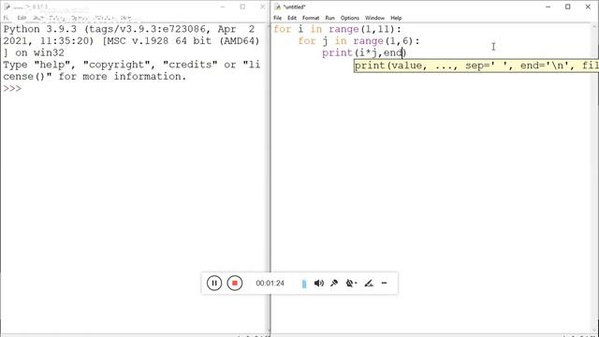
Task: Click the >>> prompt in Python Shell
Action: pyautogui.click(x=12, y=89)
